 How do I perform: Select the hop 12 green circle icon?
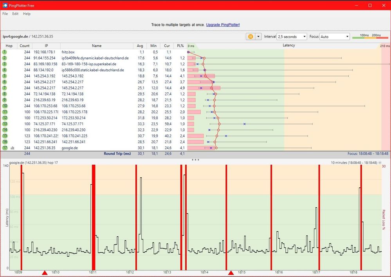pos(5,118)
